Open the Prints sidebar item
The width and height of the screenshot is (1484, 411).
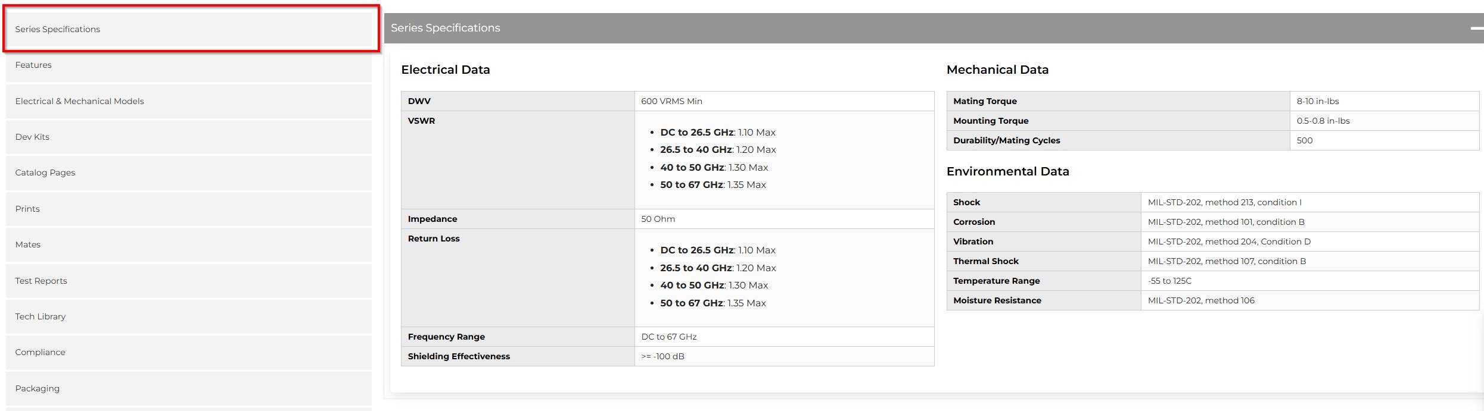tap(189, 209)
